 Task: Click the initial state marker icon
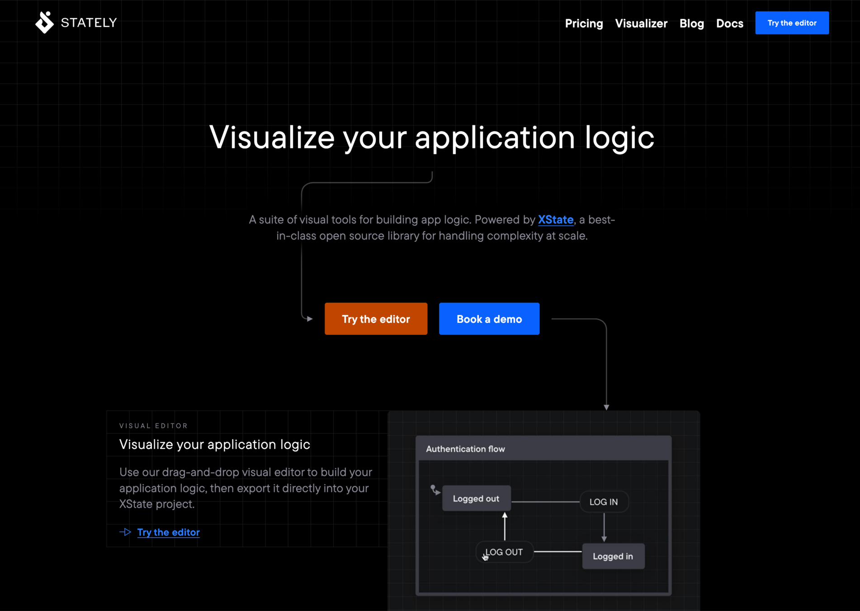click(435, 490)
